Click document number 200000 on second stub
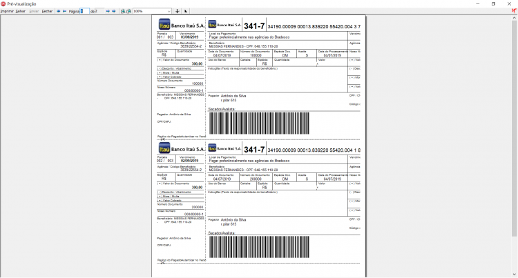The image size is (518, 278). 198,208
